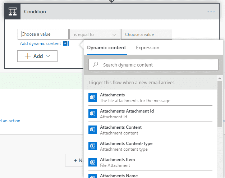Click the Outlook icon beside Attachments Content-Type

click(x=93, y=146)
